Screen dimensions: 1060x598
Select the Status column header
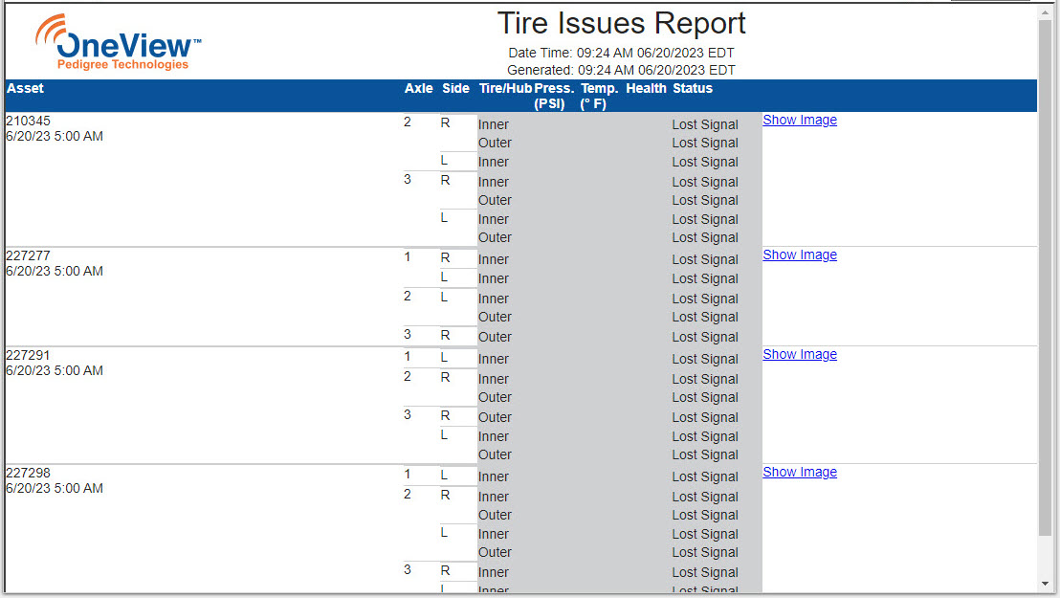pos(692,88)
